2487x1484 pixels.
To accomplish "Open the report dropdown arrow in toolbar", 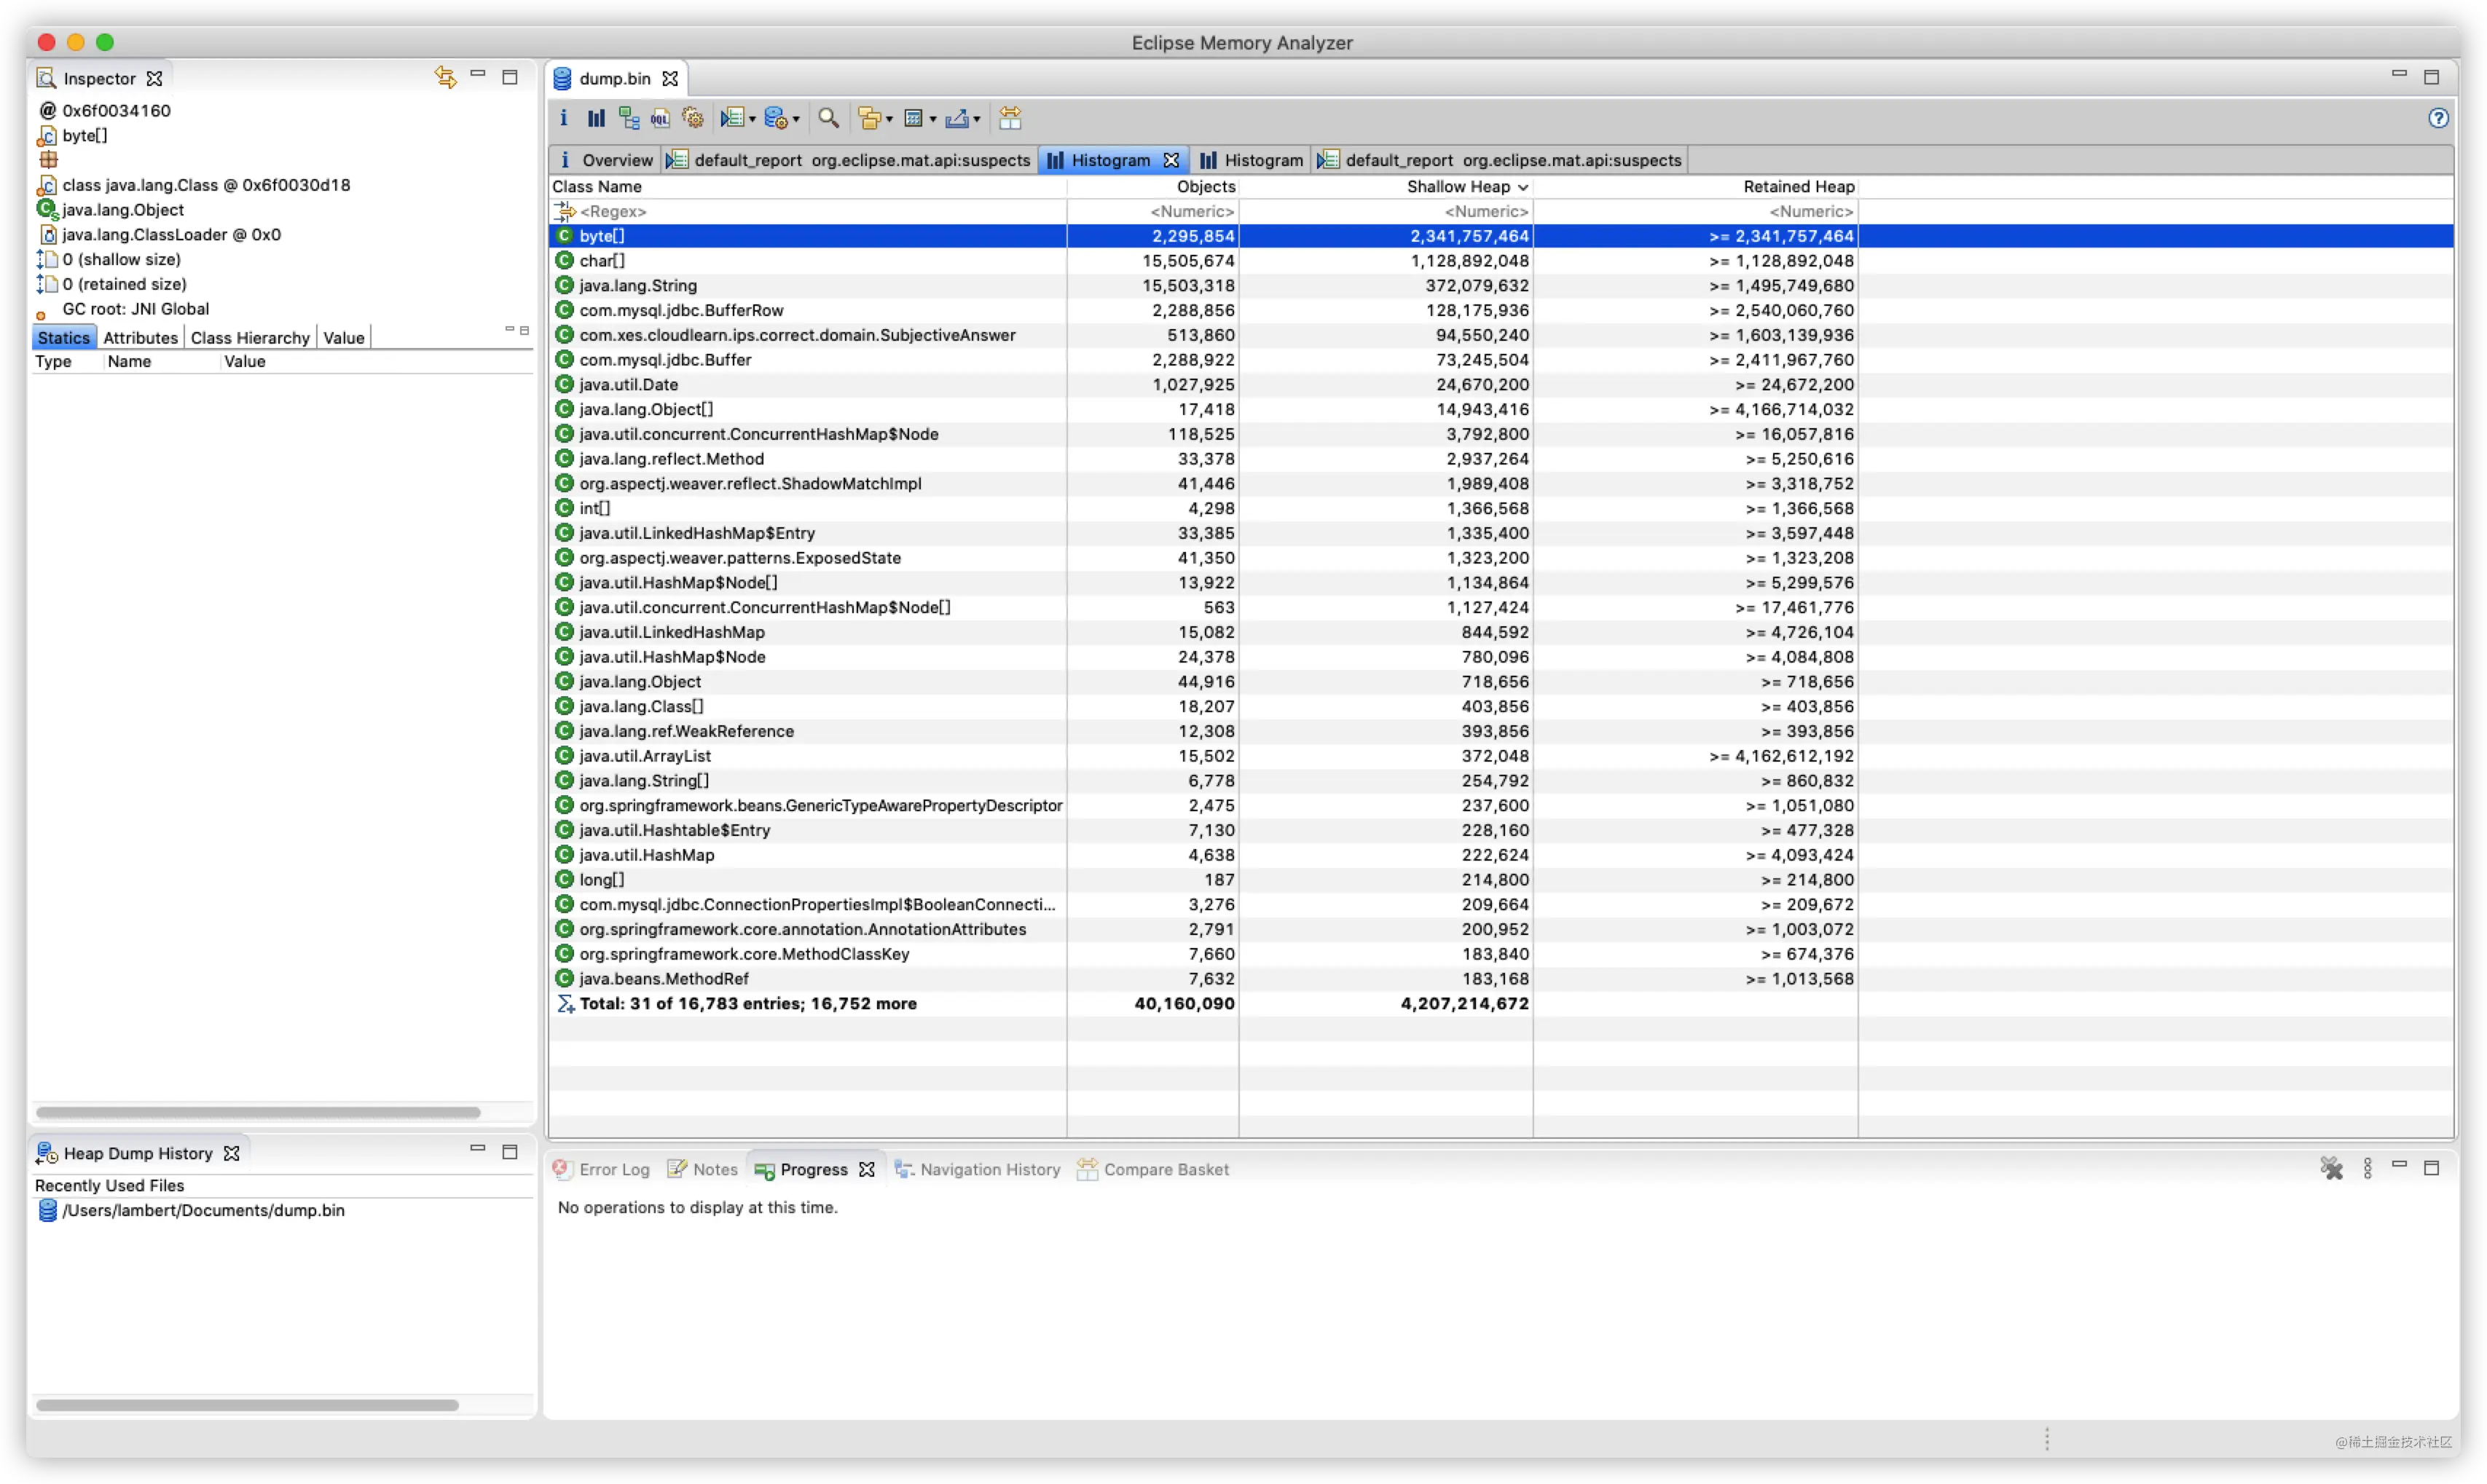I will coord(753,120).
